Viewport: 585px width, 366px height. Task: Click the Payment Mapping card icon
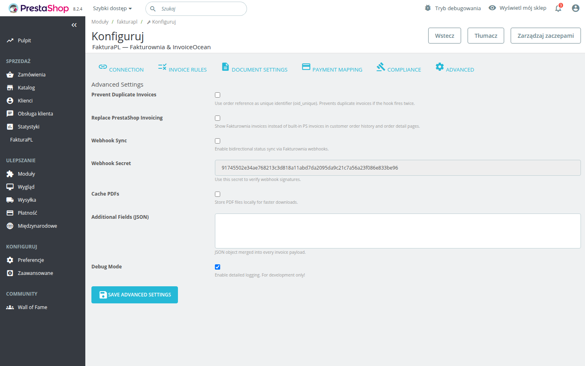(x=306, y=67)
